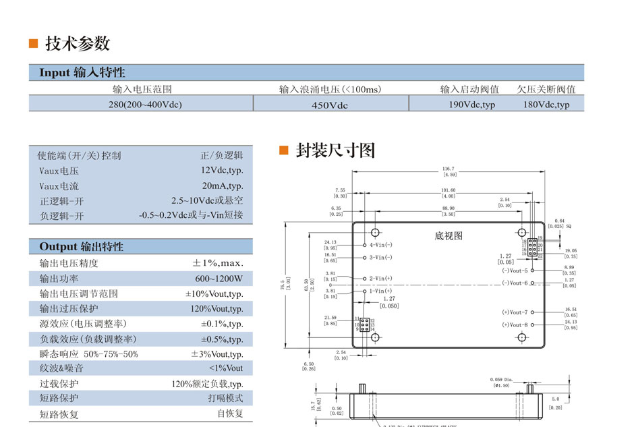Viewport: 634px width, 427px height.
Task: Select the 短路保护 打嗝模式 row
Action: 141,399
